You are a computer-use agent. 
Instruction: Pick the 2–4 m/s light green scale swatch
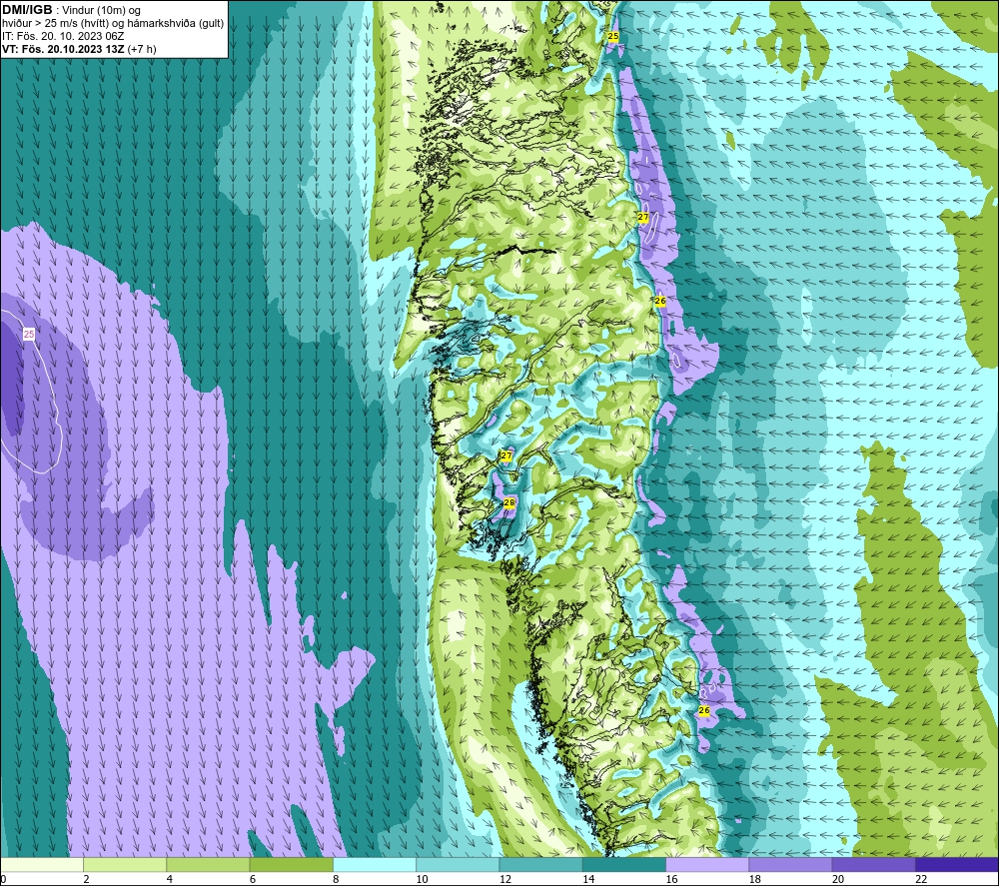[125, 864]
